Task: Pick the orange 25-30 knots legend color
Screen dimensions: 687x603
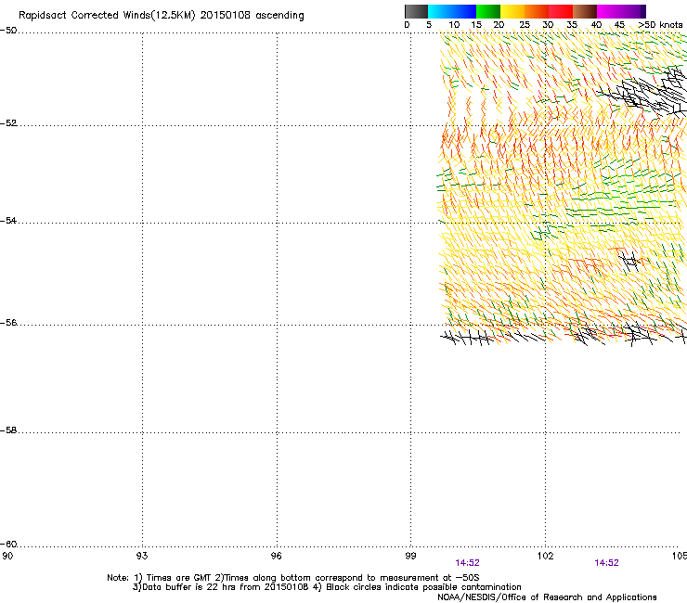Action: coord(537,11)
